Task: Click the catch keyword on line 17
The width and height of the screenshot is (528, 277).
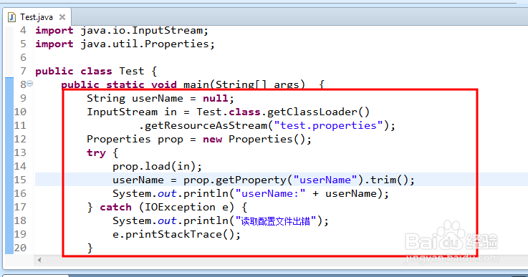Action: 115,207
